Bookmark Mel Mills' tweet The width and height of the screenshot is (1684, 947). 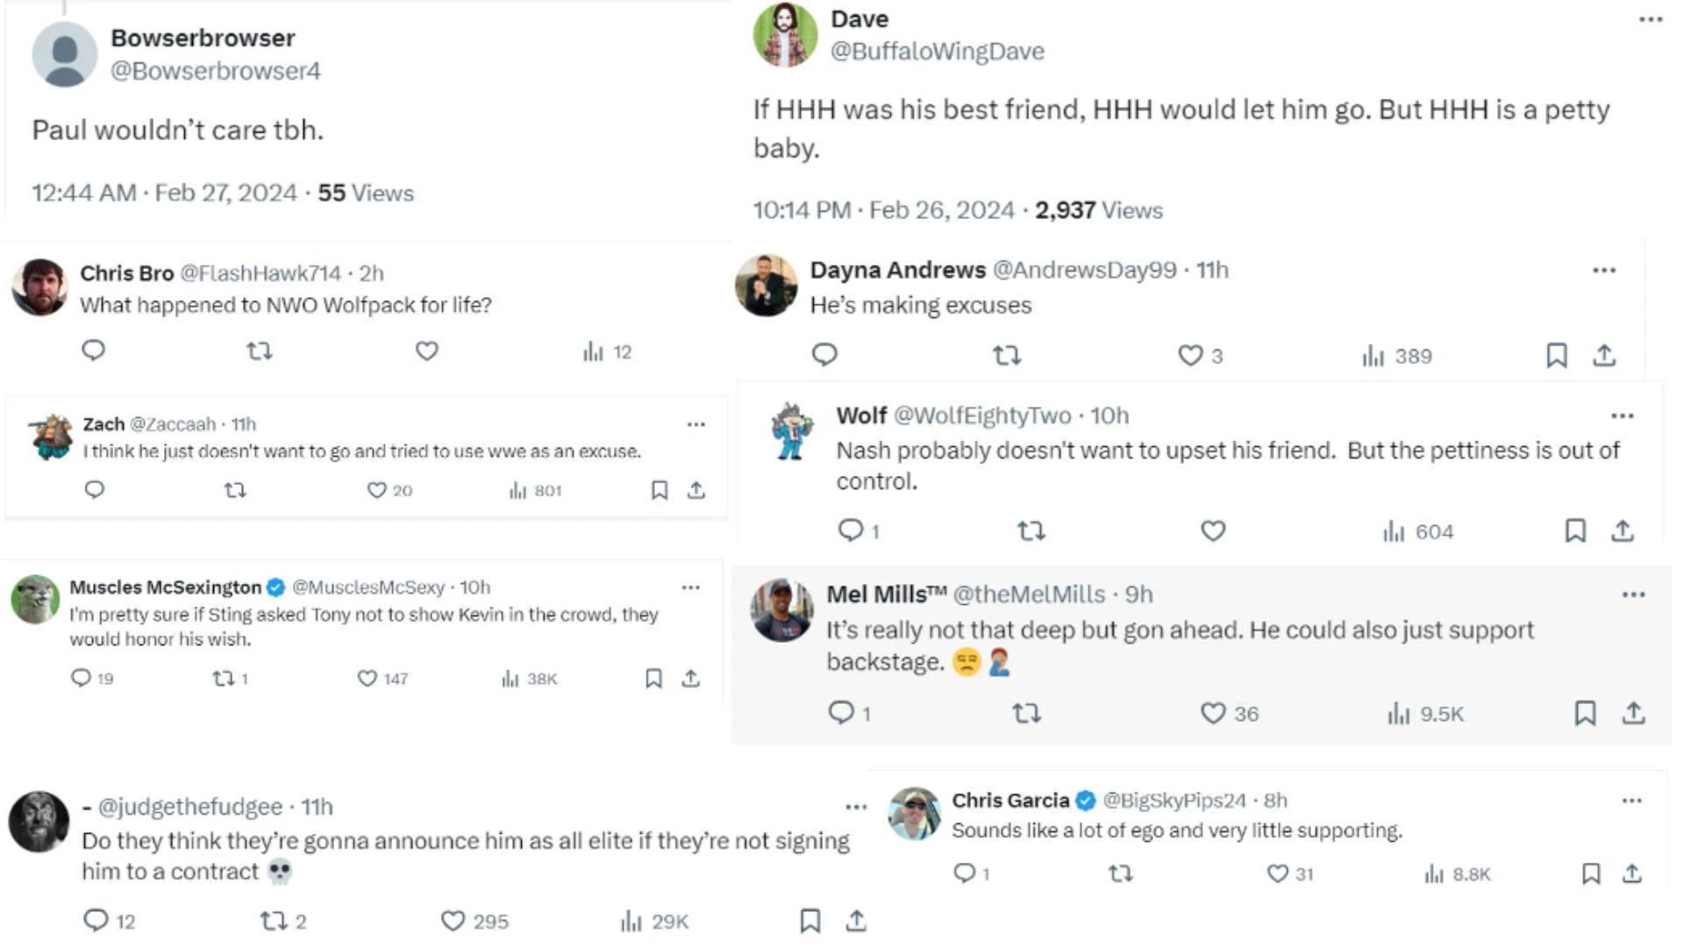(1585, 713)
